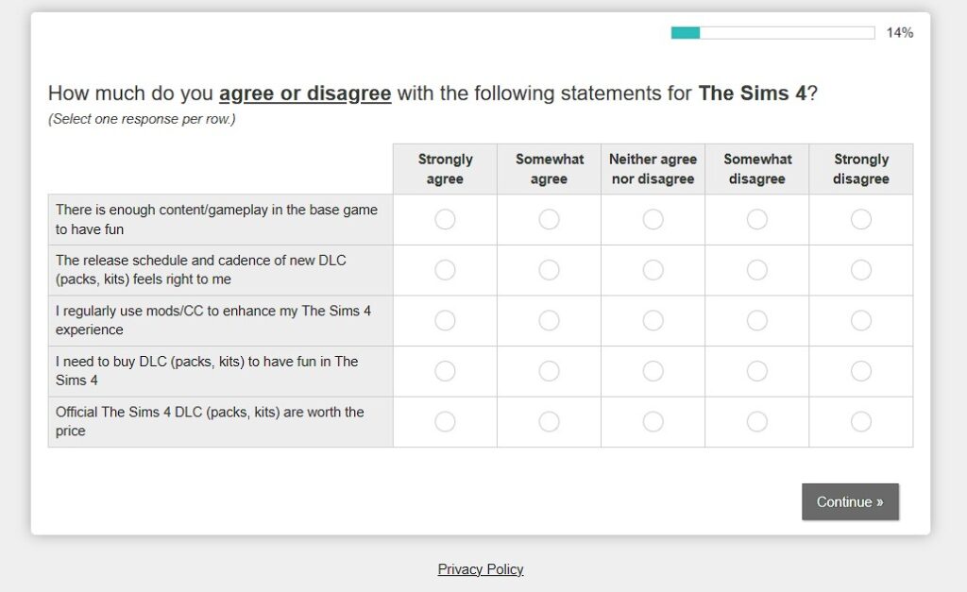Image resolution: width=967 pixels, height=592 pixels.
Task: Mark Somewhat agree for using mods/CC
Action: tap(549, 321)
